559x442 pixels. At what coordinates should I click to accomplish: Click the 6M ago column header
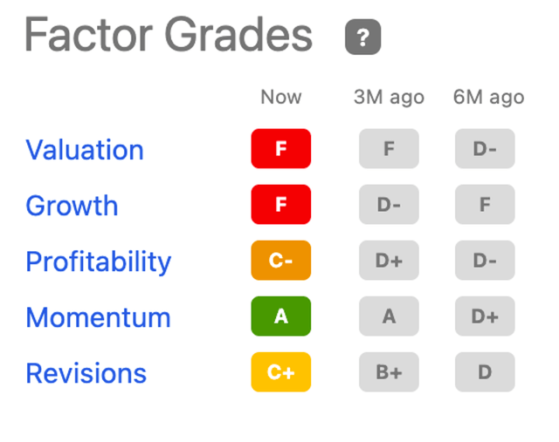pos(488,98)
